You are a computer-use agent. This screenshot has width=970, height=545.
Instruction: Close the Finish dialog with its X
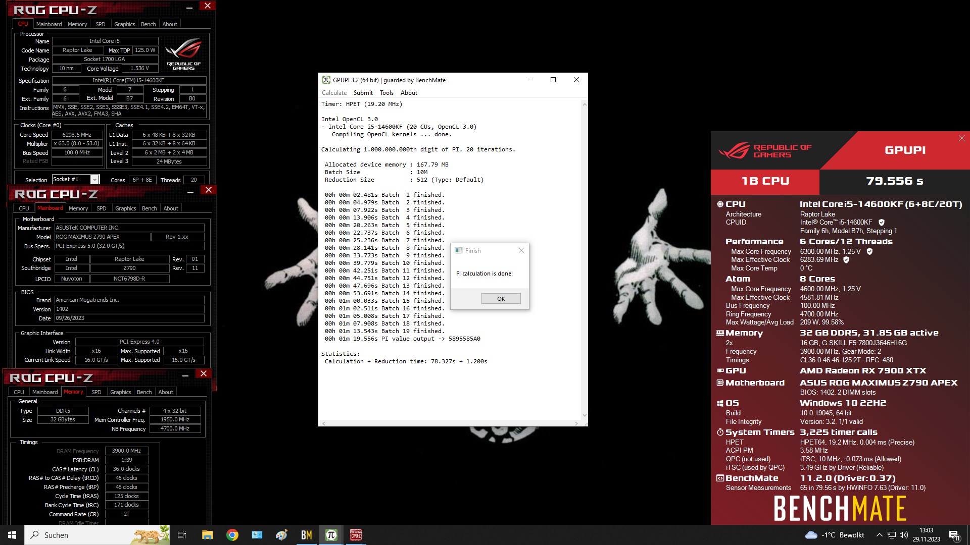[x=521, y=250]
